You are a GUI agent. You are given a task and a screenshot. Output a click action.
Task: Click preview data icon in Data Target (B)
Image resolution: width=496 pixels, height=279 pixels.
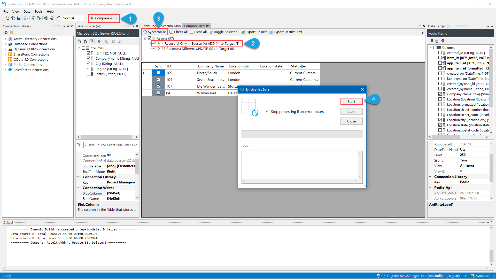pyautogui.click(x=443, y=41)
